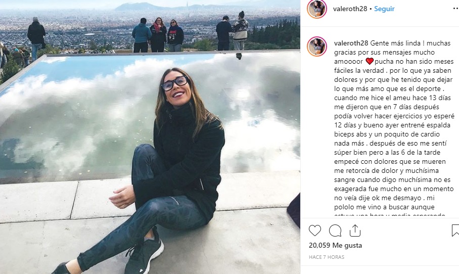The height and width of the screenshot is (274, 459).
Task: Click the red heart emoji in caption
Action: pos(370,61)
